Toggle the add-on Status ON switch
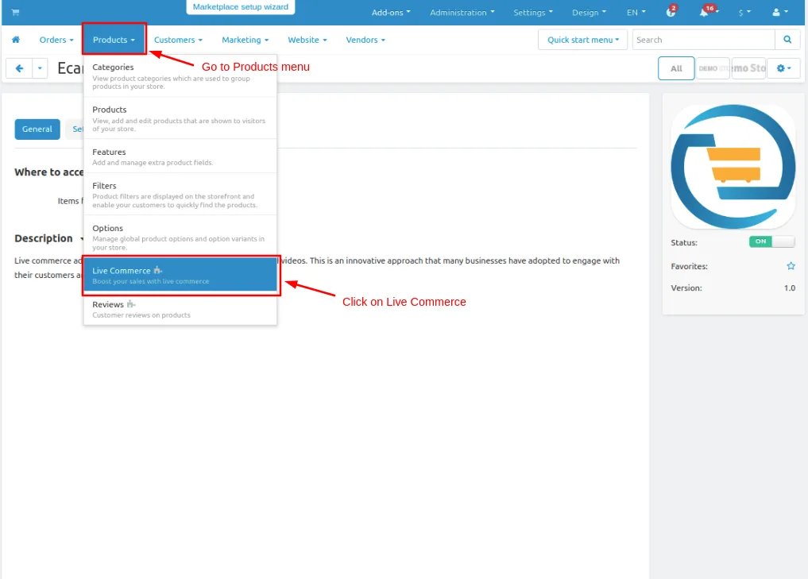 click(771, 241)
